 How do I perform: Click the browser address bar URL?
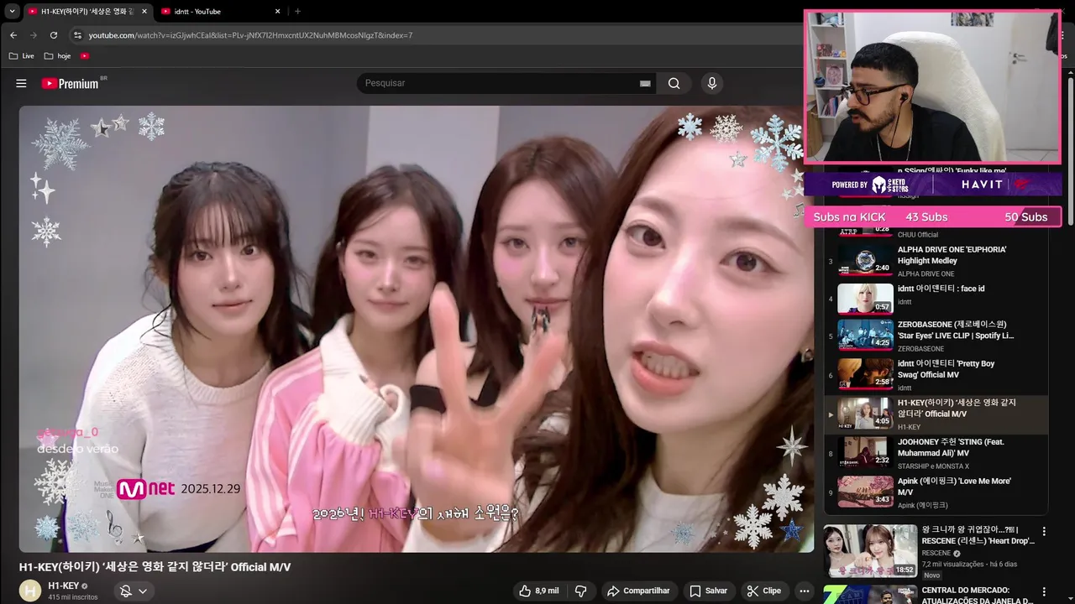click(x=250, y=35)
